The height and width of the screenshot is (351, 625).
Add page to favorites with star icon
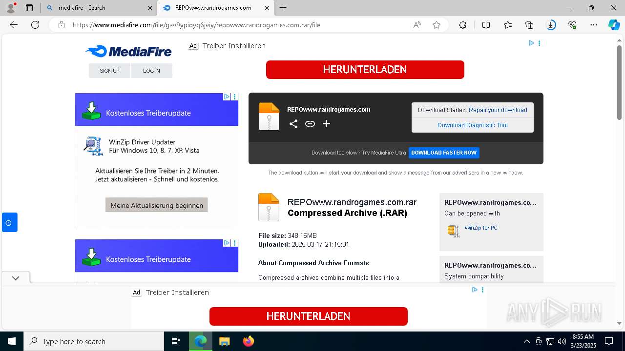[x=437, y=25]
